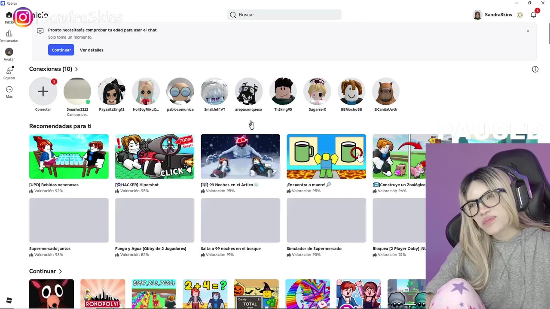
Task: Focus the Buscar search field
Action: tap(284, 15)
